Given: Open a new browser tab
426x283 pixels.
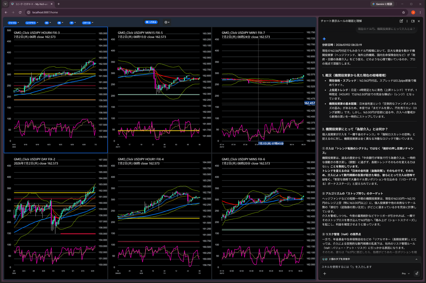Looking at the screenshot, I should 59,4.
